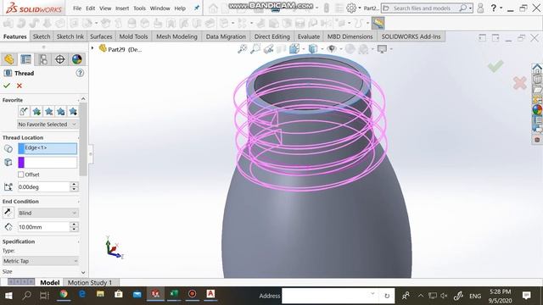The height and width of the screenshot is (305, 543).
Task: Open the Edit menu
Action: [x=91, y=8]
